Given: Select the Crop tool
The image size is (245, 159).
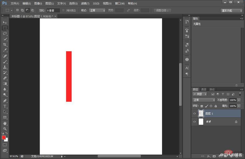Looking at the screenshot, I should [x=5, y=44].
